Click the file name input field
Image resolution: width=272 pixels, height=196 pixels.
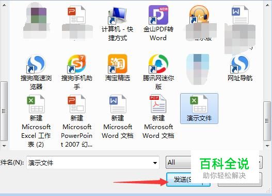[x=93, y=163]
